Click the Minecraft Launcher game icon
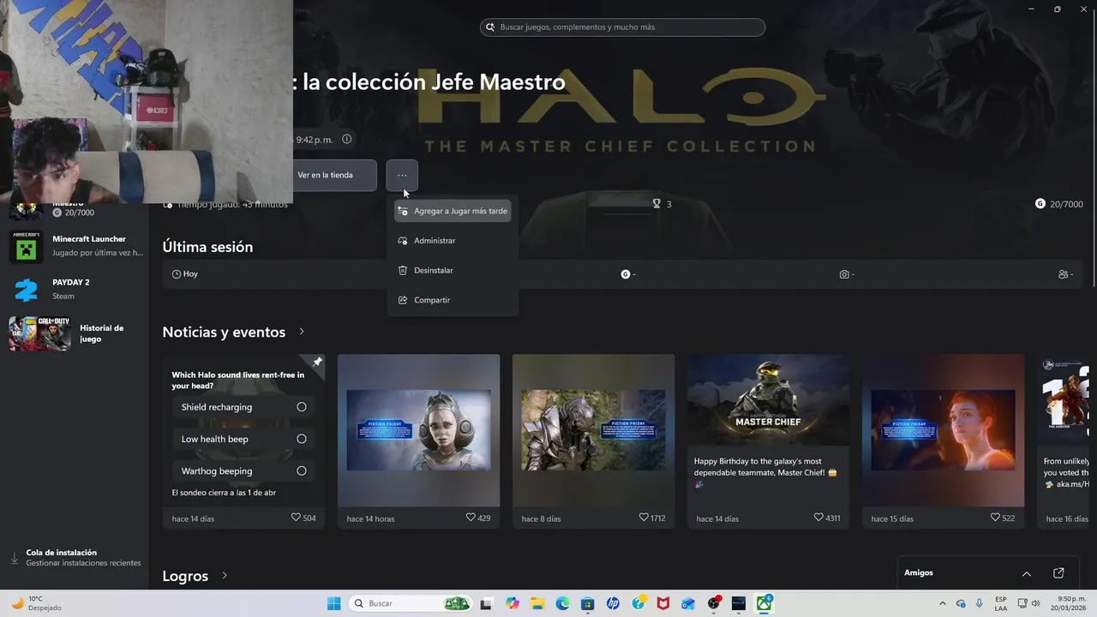 point(27,246)
